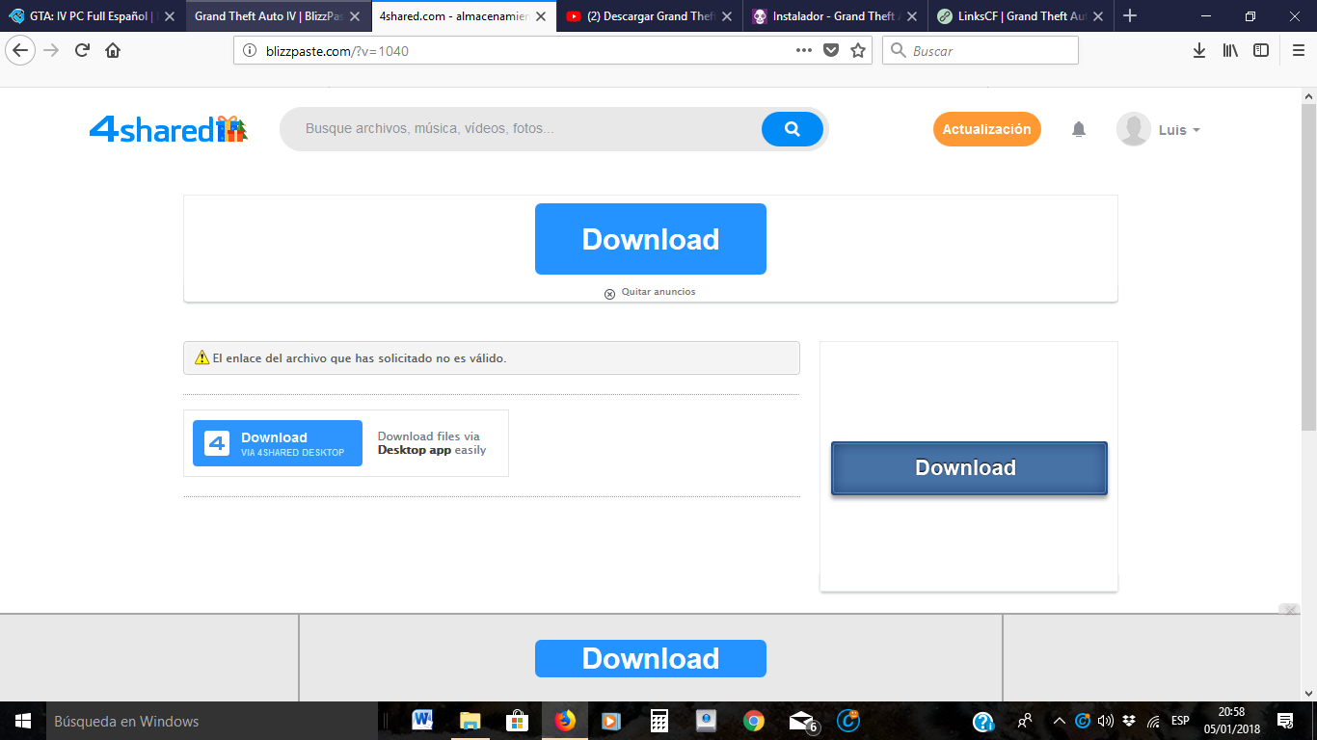Viewport: 1317px width, 740px height.
Task: Click the dark blue Download button in sidebar ad
Action: pyautogui.click(x=969, y=468)
